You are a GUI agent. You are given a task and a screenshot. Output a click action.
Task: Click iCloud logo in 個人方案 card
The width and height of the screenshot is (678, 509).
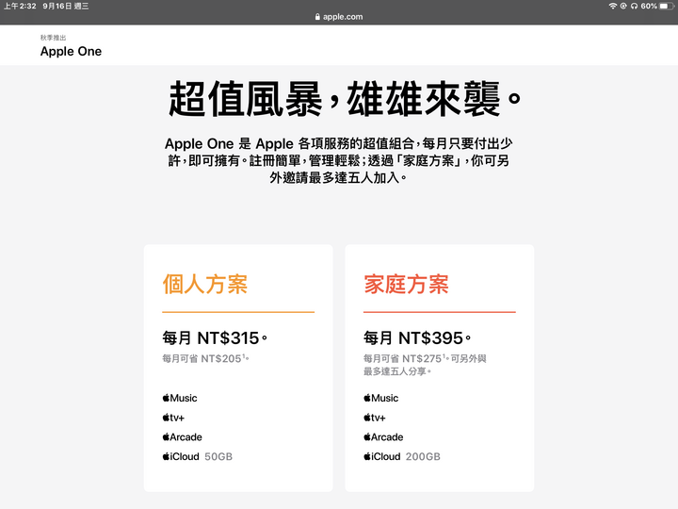[181, 456]
